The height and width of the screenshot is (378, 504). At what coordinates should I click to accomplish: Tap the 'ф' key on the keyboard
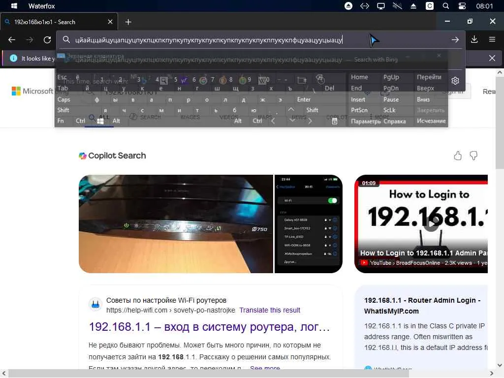[x=97, y=99]
